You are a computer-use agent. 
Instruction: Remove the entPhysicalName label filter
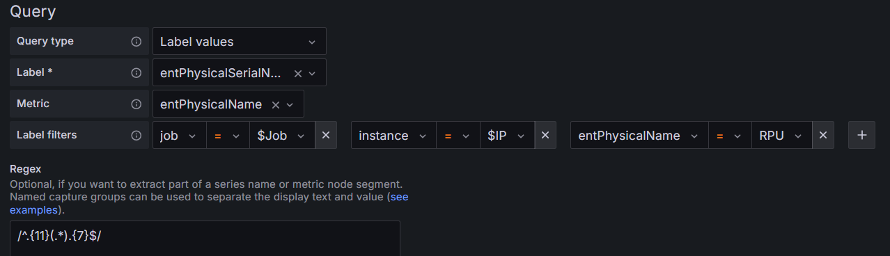[x=822, y=136]
